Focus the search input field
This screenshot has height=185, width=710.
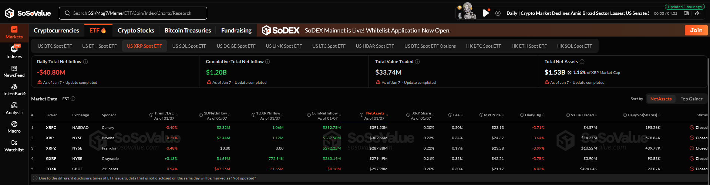[133, 13]
